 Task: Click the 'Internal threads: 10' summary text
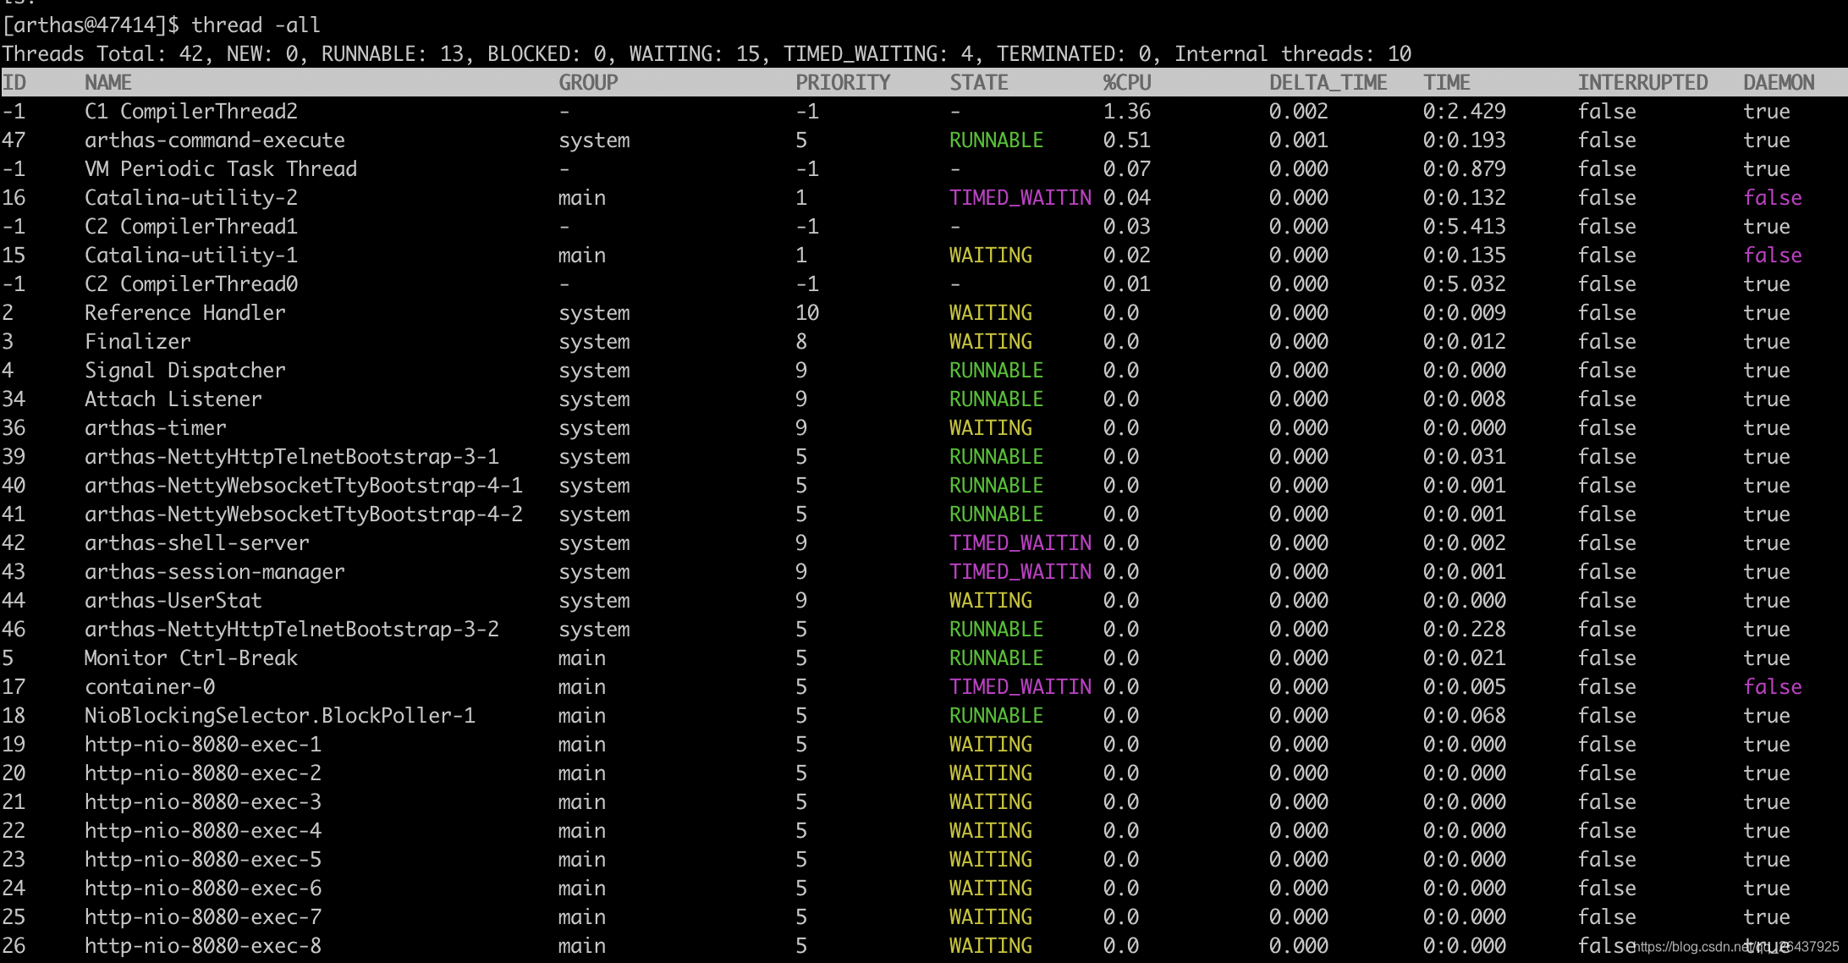tap(1293, 54)
